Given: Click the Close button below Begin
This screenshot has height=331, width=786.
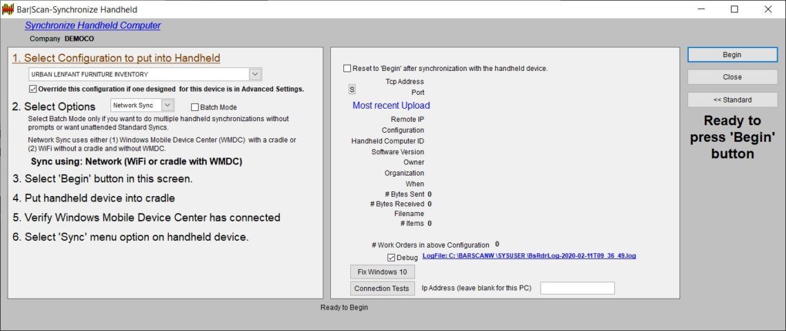Looking at the screenshot, I should 732,77.
